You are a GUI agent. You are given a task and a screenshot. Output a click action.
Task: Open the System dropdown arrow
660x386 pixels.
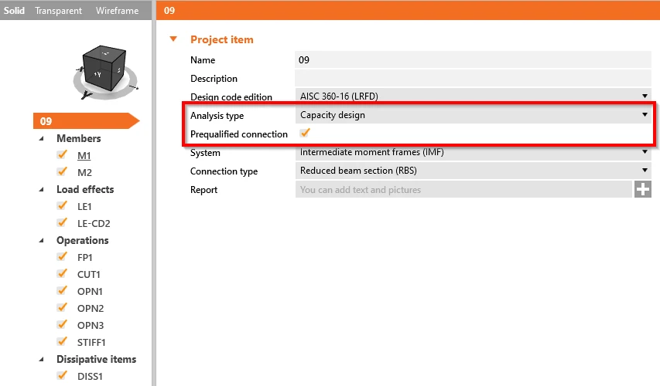point(645,151)
